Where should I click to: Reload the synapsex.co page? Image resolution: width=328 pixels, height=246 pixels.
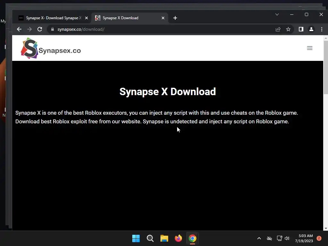coord(40,29)
